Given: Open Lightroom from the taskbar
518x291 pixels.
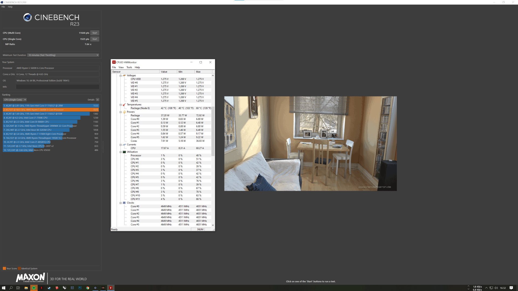Looking at the screenshot, I should pos(72,288).
